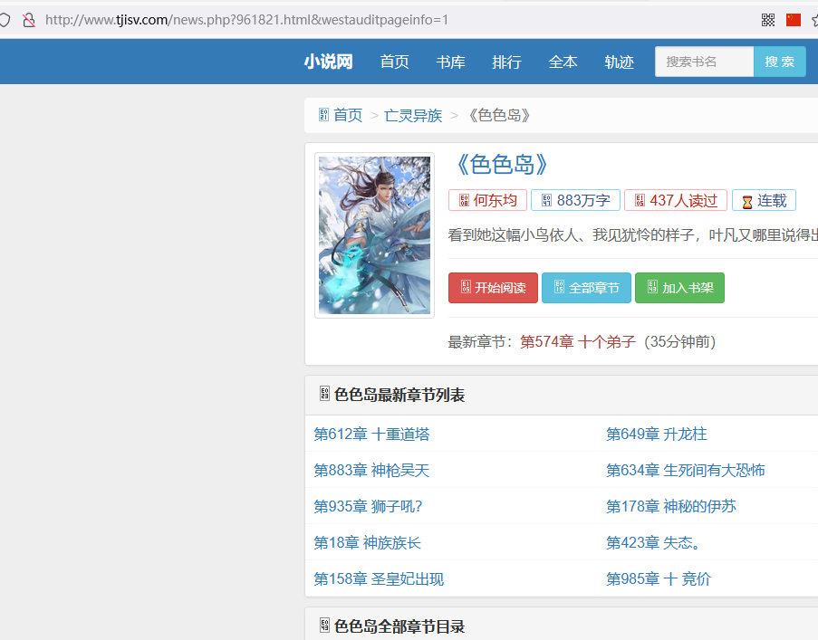Click the 437人读过 readers tag

[x=675, y=200]
